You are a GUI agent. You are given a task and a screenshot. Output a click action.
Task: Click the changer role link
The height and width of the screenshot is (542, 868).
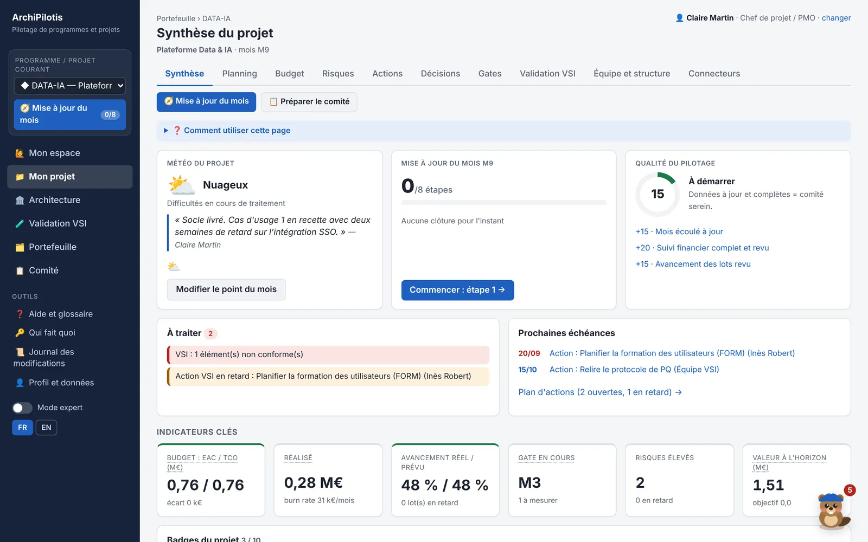click(836, 18)
